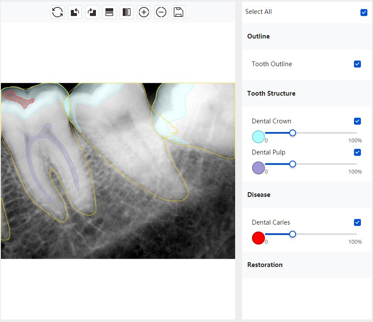Click the Dental Pulp opacity slider handle

[x=293, y=164]
